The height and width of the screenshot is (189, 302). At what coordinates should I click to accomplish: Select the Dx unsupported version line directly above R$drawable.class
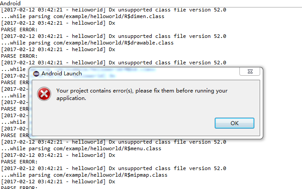pyautogui.click(x=113, y=36)
